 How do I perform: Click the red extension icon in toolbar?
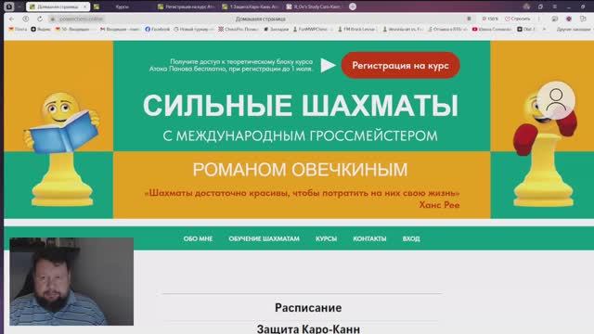coord(569,19)
